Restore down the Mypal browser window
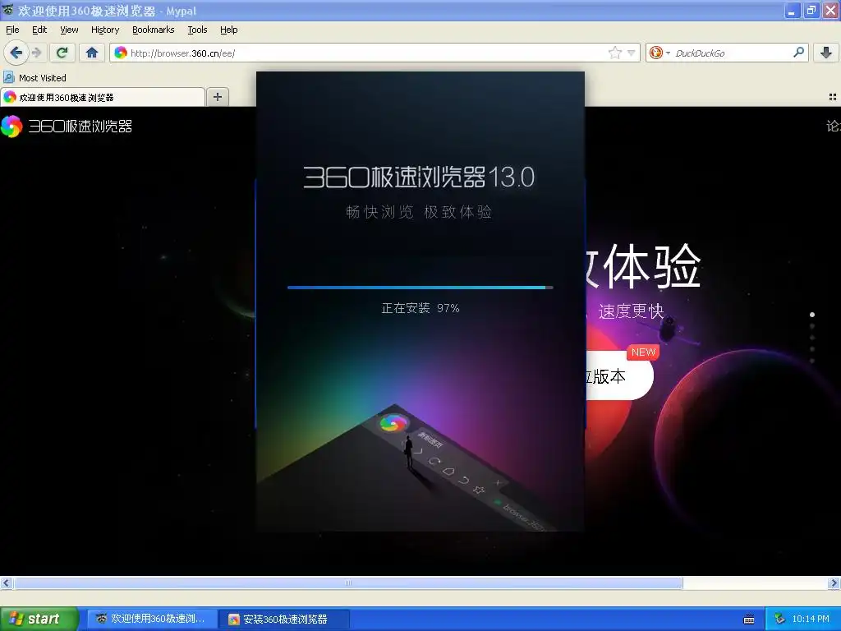This screenshot has width=841, height=631. pyautogui.click(x=811, y=10)
